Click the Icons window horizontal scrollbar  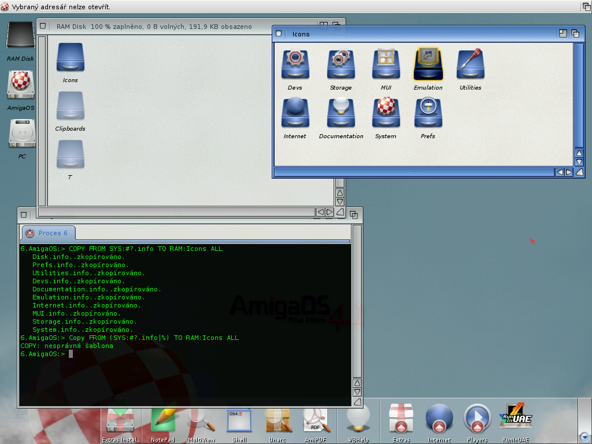click(x=413, y=172)
